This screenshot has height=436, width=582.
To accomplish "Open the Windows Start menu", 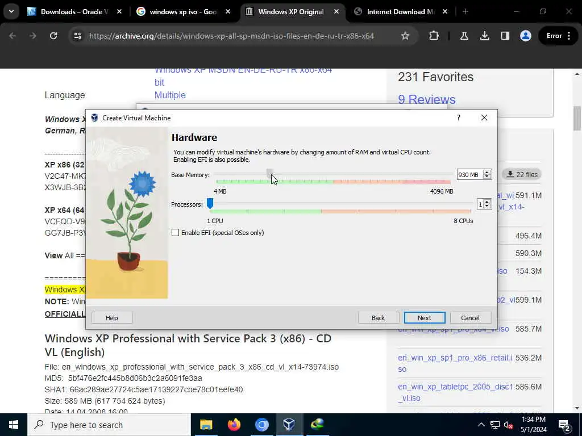I will 14,425.
